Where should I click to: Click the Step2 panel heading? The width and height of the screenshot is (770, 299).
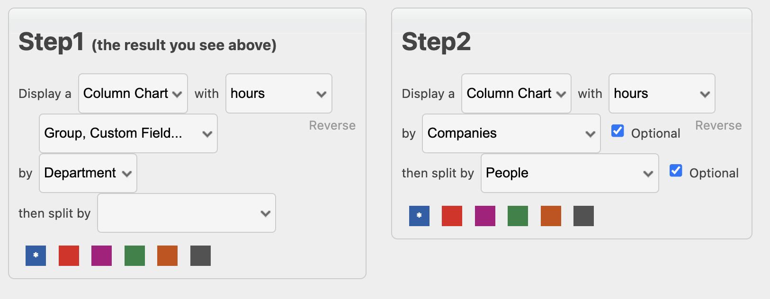point(436,42)
